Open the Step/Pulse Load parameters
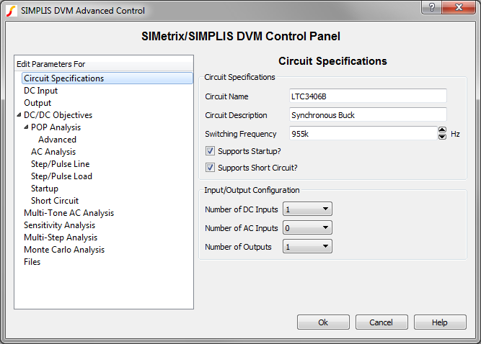 pyautogui.click(x=61, y=176)
